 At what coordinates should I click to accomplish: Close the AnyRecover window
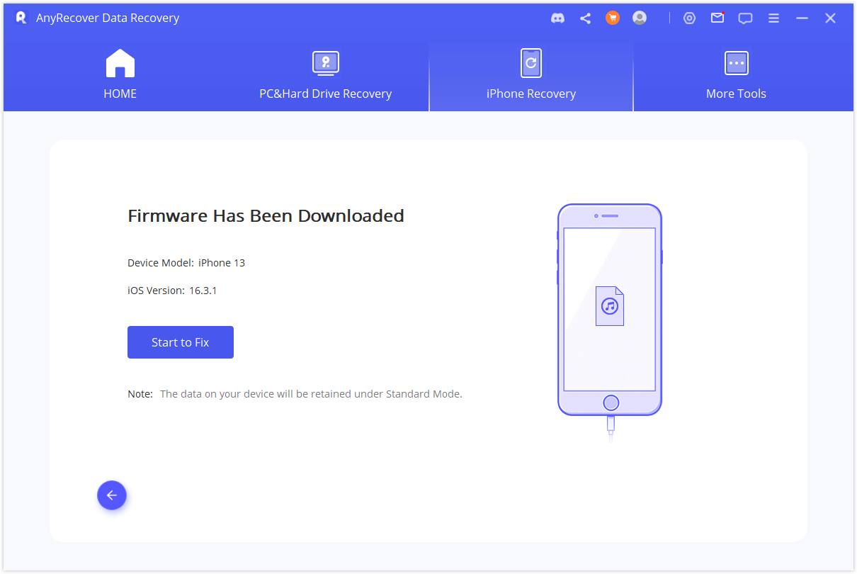pos(830,18)
